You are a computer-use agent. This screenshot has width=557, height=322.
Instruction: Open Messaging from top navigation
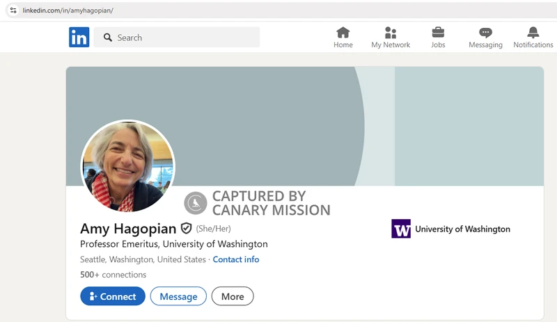(x=485, y=38)
